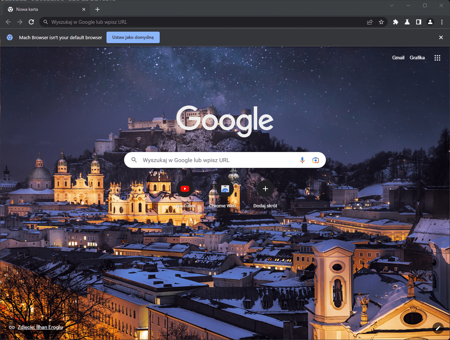This screenshot has width=450, height=340.
Task: Customize the page with the pencil icon
Action: 437,328
